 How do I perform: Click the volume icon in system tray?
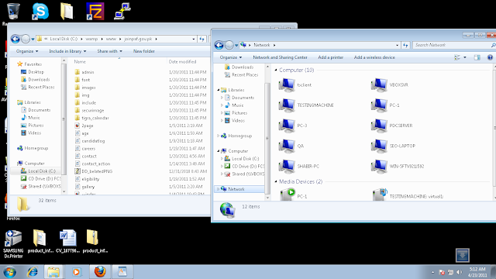pos(460,272)
